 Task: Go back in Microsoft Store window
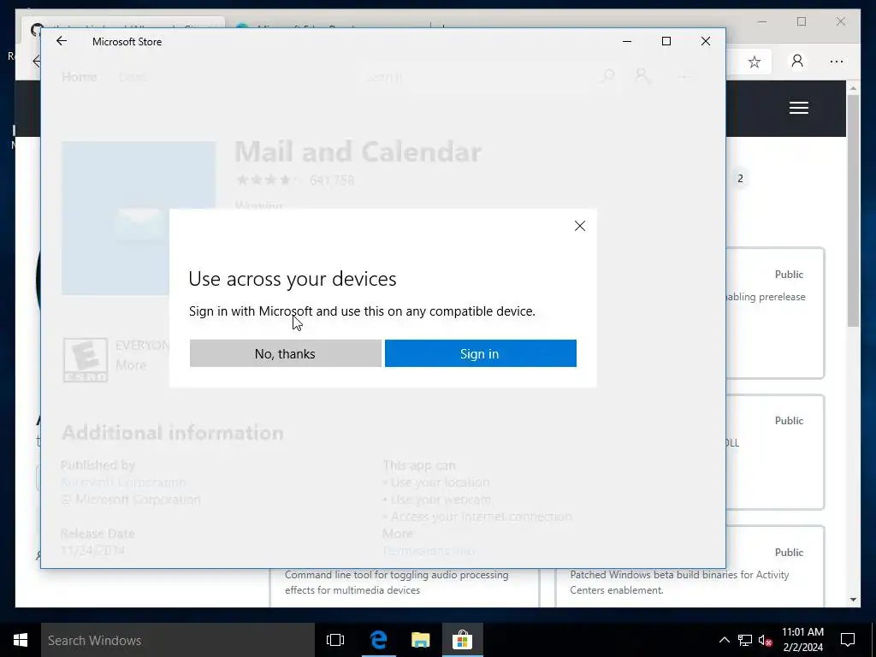pyautogui.click(x=62, y=41)
